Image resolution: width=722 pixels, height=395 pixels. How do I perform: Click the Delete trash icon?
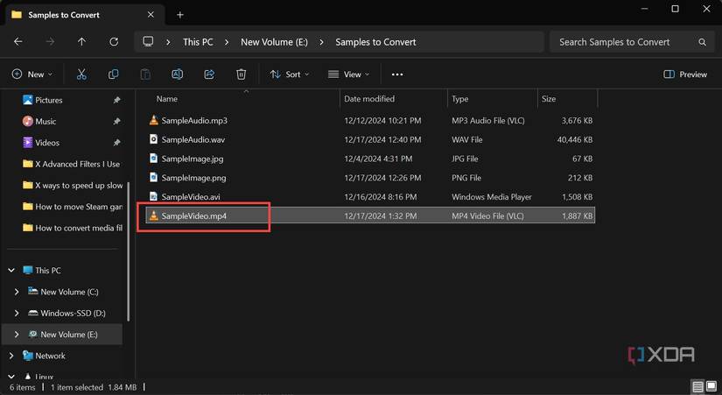click(x=241, y=74)
